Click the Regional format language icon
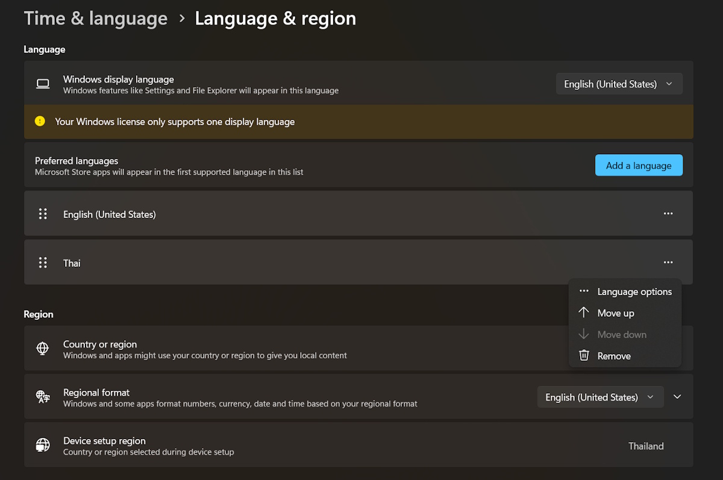Image resolution: width=723 pixels, height=480 pixels. pos(43,397)
